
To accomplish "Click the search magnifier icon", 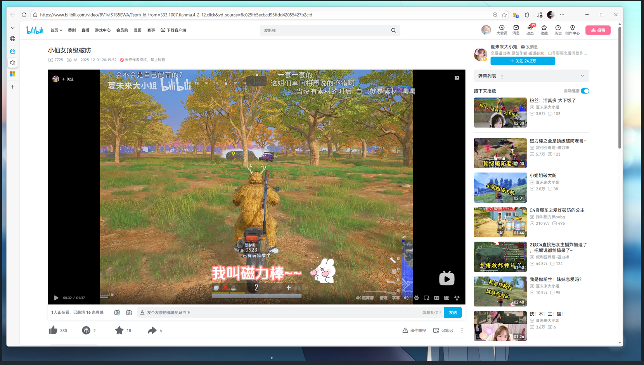I will 393,30.
